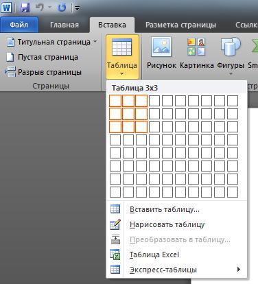
Task: Open the Разметка страницы tab
Action: [180, 25]
